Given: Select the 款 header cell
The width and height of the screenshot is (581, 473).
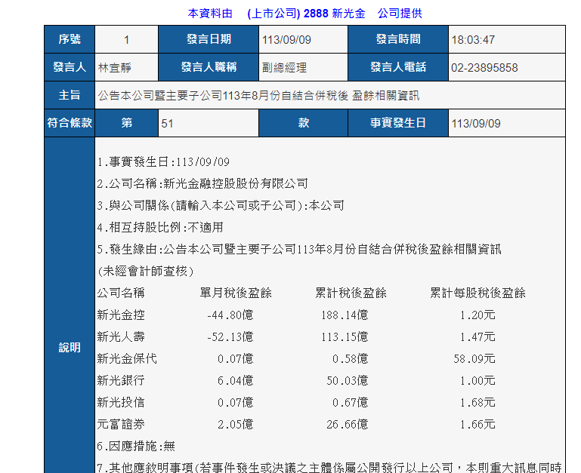Looking at the screenshot, I should (x=303, y=123).
